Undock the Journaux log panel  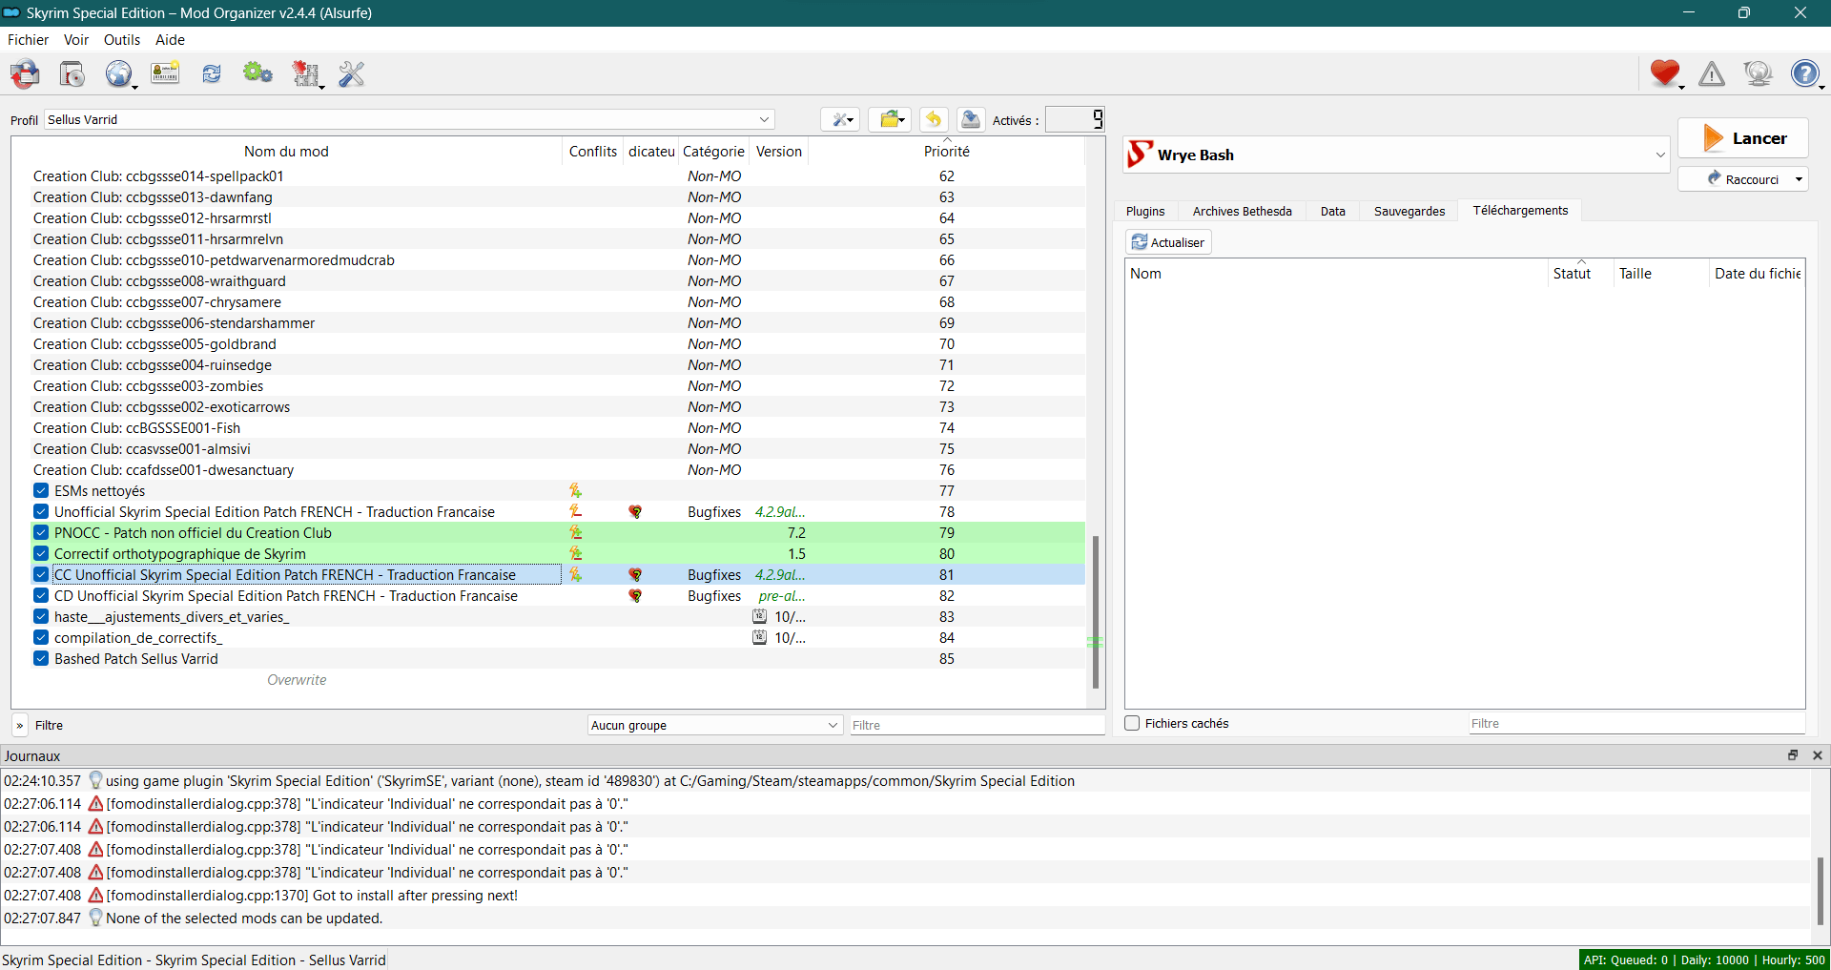(x=1793, y=754)
